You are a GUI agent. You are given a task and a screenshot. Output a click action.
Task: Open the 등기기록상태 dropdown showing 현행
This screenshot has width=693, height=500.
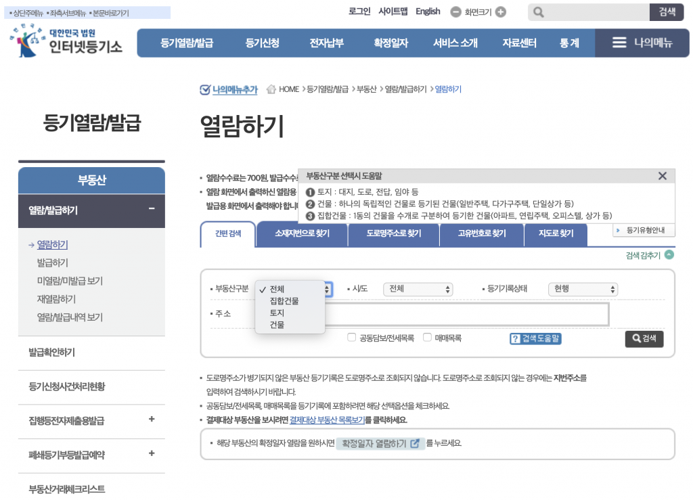pos(583,289)
